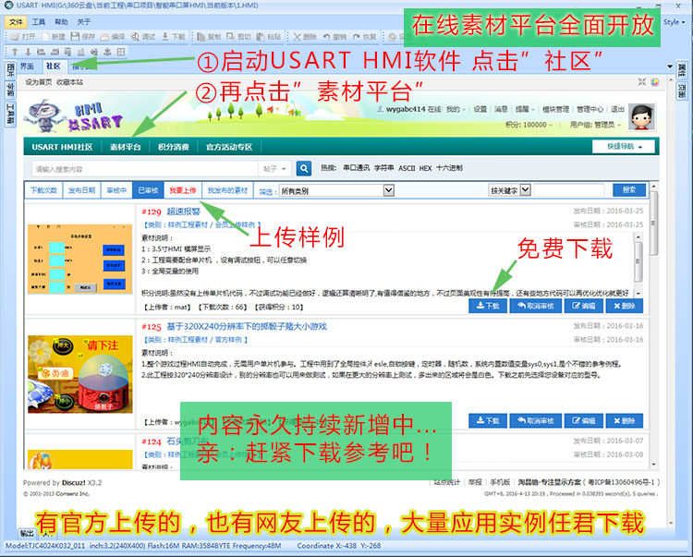Click the 新建 (New) toolbar button
The image size is (693, 557).
(x=53, y=37)
